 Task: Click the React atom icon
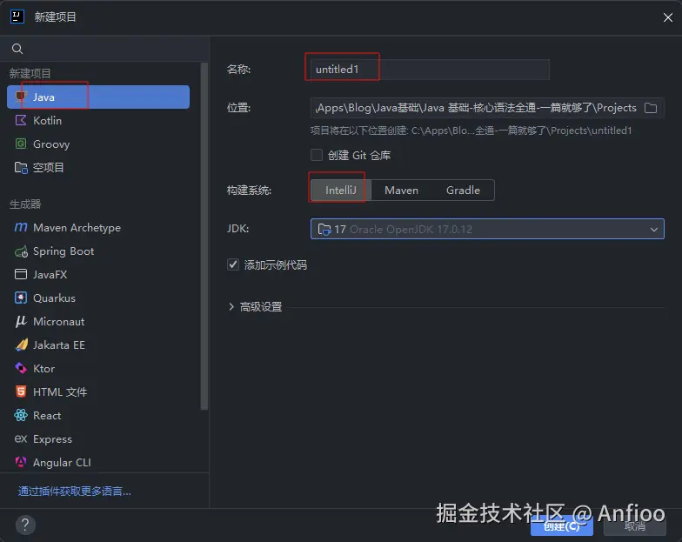coord(21,416)
